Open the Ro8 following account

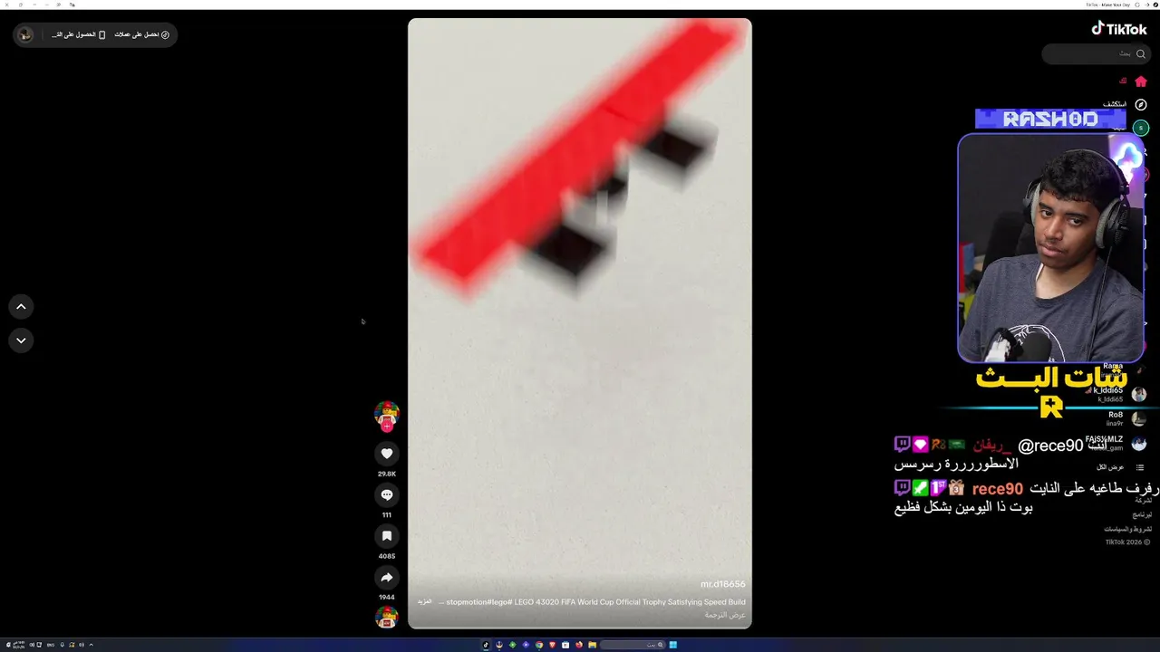[1126, 419]
